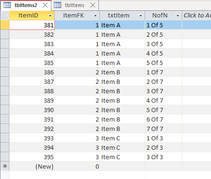Select the tblItems2 tab

26,5
